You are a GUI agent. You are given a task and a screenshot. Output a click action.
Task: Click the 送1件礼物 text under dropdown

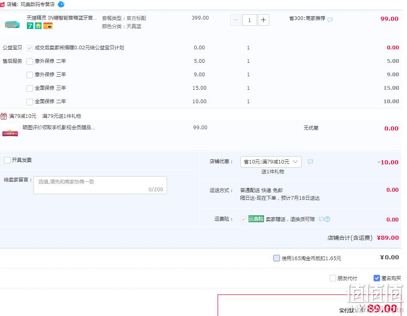pos(273,172)
